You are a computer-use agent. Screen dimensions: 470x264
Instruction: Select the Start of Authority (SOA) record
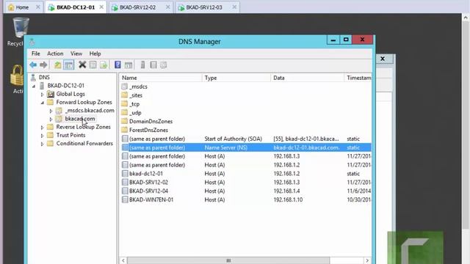[246, 139]
